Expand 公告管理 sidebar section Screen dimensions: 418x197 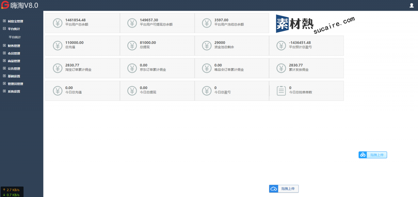coord(4,68)
